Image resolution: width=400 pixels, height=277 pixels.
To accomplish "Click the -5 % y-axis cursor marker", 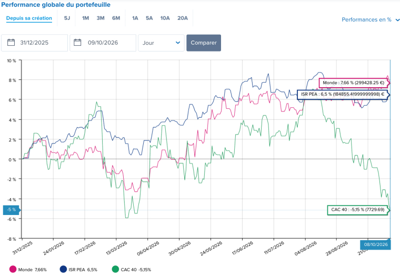I will click(x=11, y=210).
